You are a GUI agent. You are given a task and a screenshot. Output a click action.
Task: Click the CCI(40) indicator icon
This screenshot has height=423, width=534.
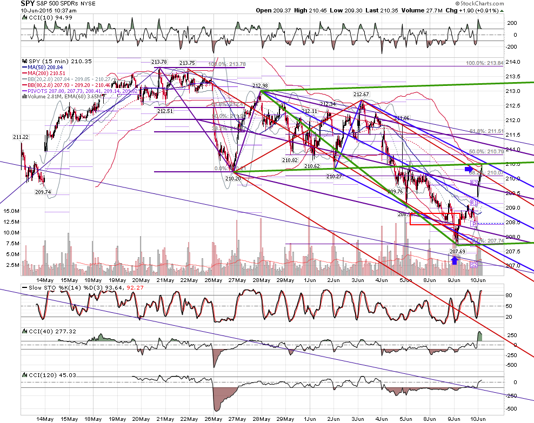(x=24, y=331)
